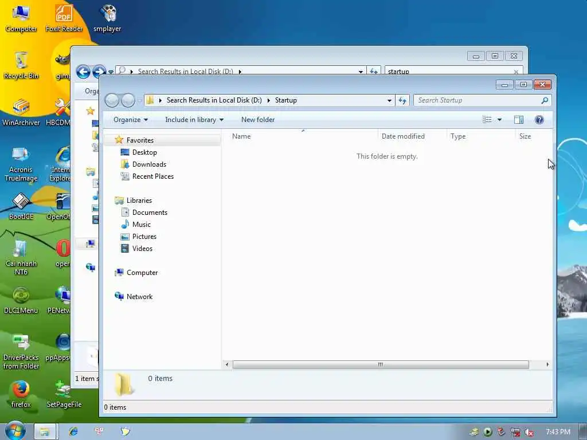Open Internet Explorer from the taskbar

[73, 431]
